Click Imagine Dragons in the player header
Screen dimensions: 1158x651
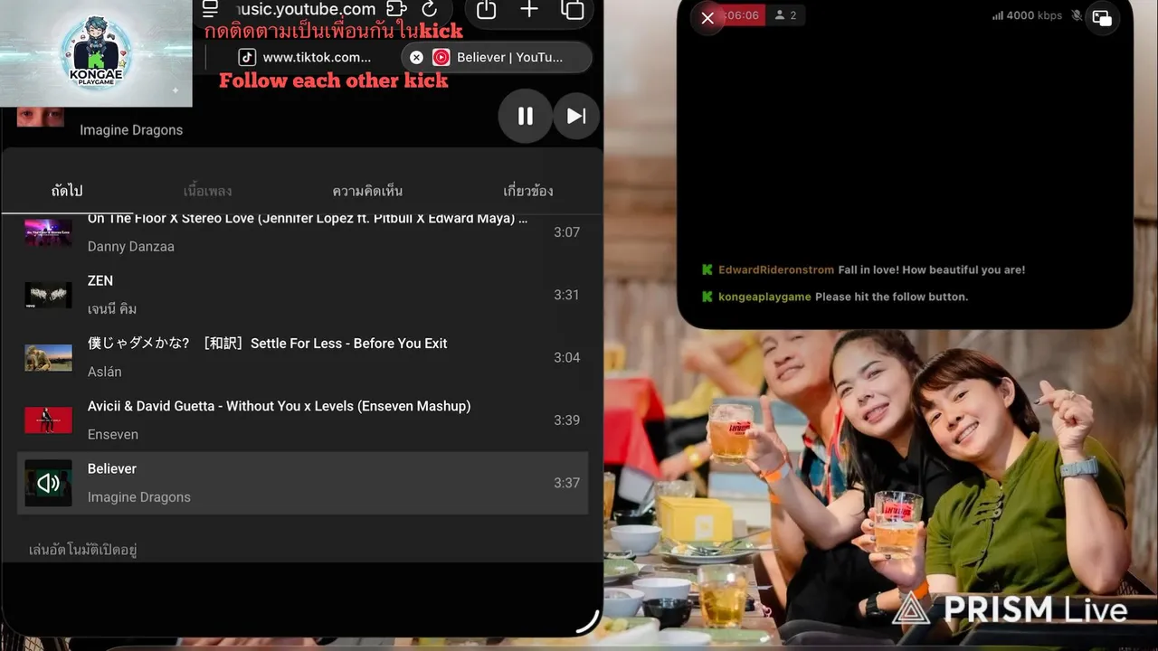[131, 130]
